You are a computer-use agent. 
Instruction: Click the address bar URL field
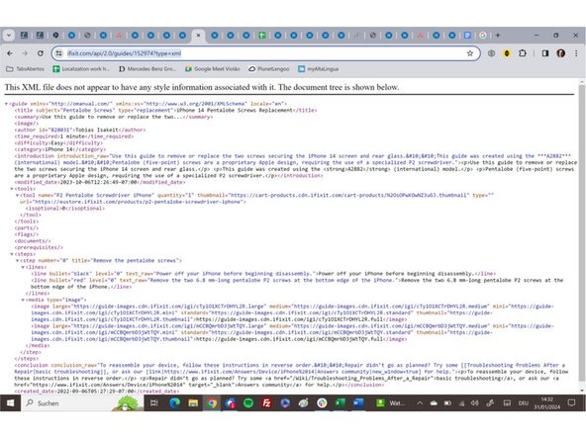265,53
